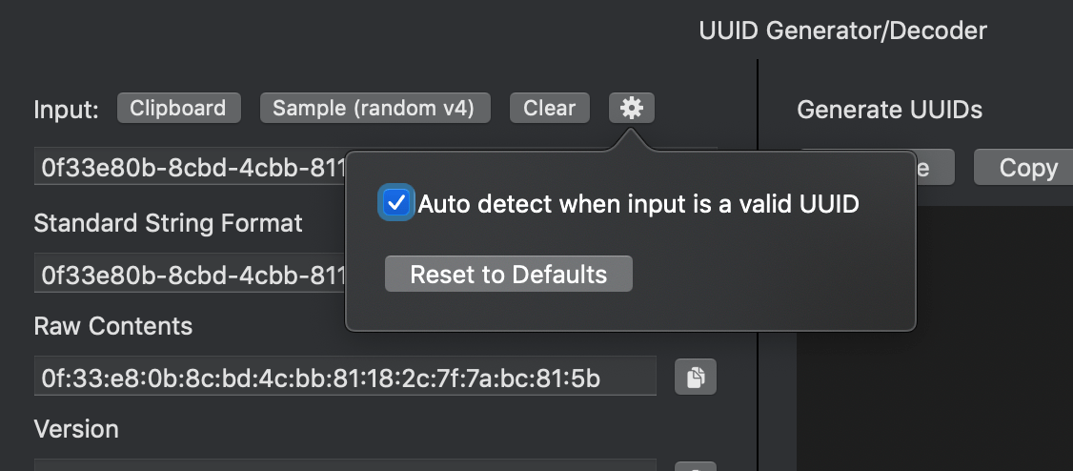Click into the Version output field
Viewport: 1073px width, 471px height.
point(345,464)
